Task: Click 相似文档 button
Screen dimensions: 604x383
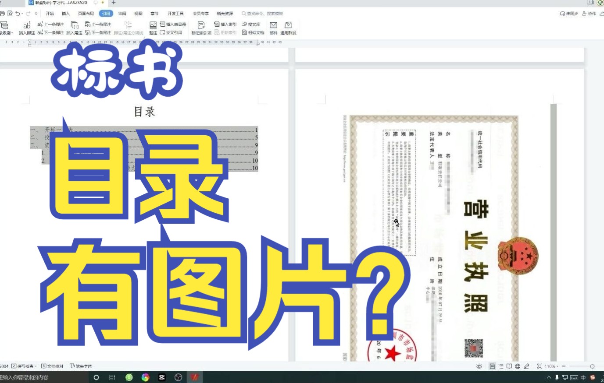Action: 254,33
